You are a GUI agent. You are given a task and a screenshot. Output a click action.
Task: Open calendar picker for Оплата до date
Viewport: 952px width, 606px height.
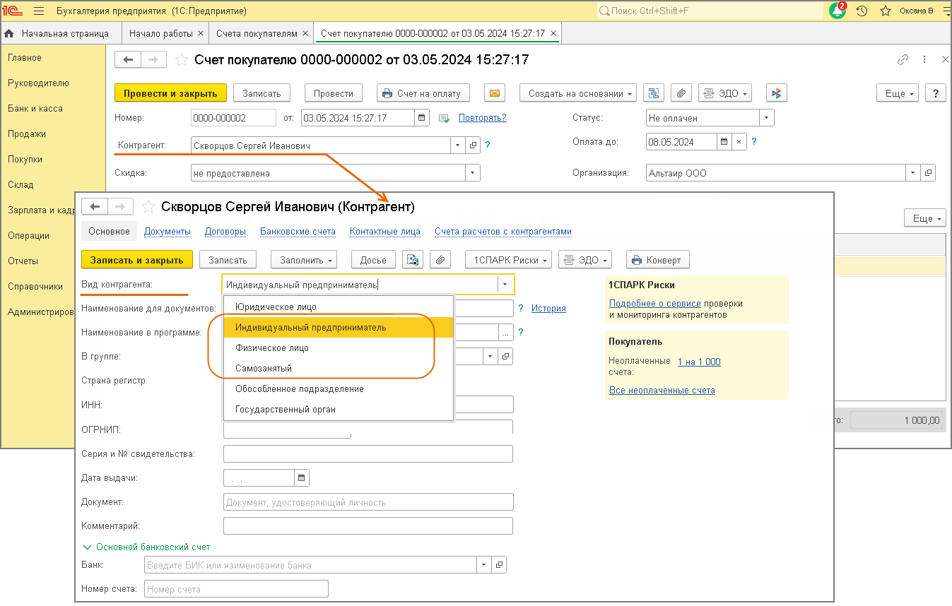pyautogui.click(x=724, y=142)
